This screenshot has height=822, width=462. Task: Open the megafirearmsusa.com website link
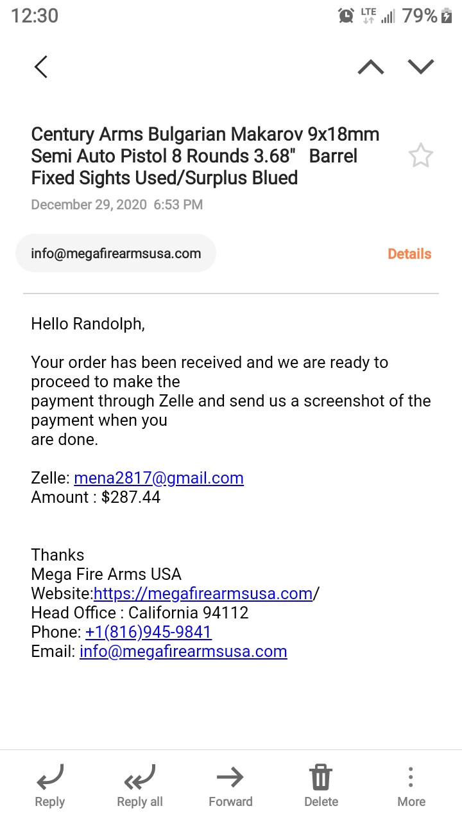pyautogui.click(x=203, y=593)
